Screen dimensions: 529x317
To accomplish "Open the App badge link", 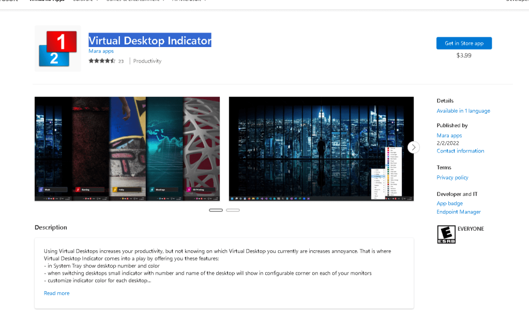I will coord(450,203).
